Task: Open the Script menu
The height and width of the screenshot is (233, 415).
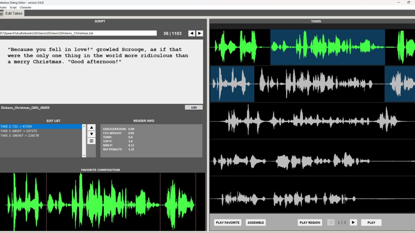Action: point(13,7)
